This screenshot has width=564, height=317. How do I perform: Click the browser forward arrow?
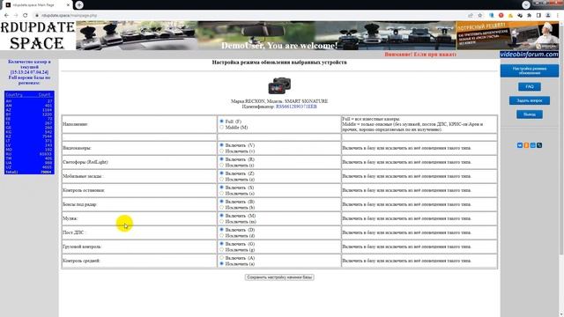pyautogui.click(x=16, y=16)
